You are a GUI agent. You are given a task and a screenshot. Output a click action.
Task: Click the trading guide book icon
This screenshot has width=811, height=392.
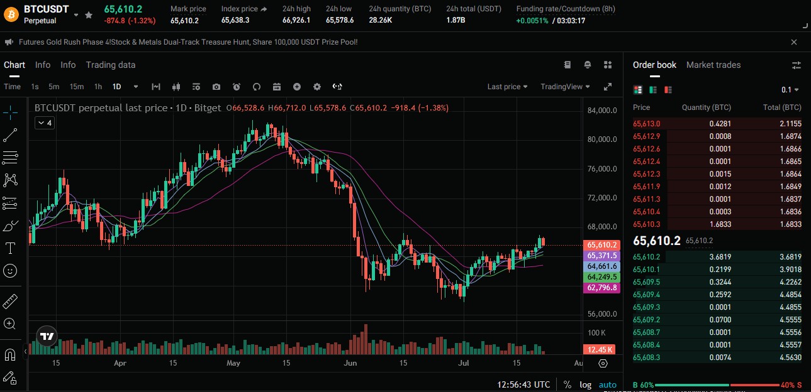tap(568, 65)
